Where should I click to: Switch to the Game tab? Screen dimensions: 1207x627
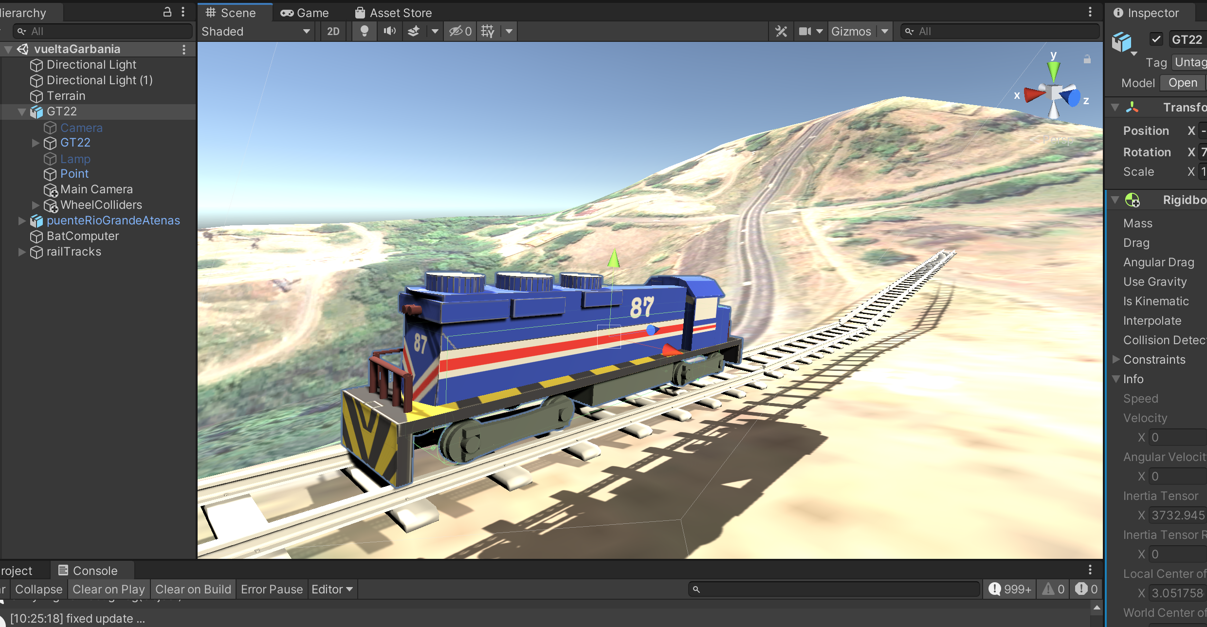305,13
